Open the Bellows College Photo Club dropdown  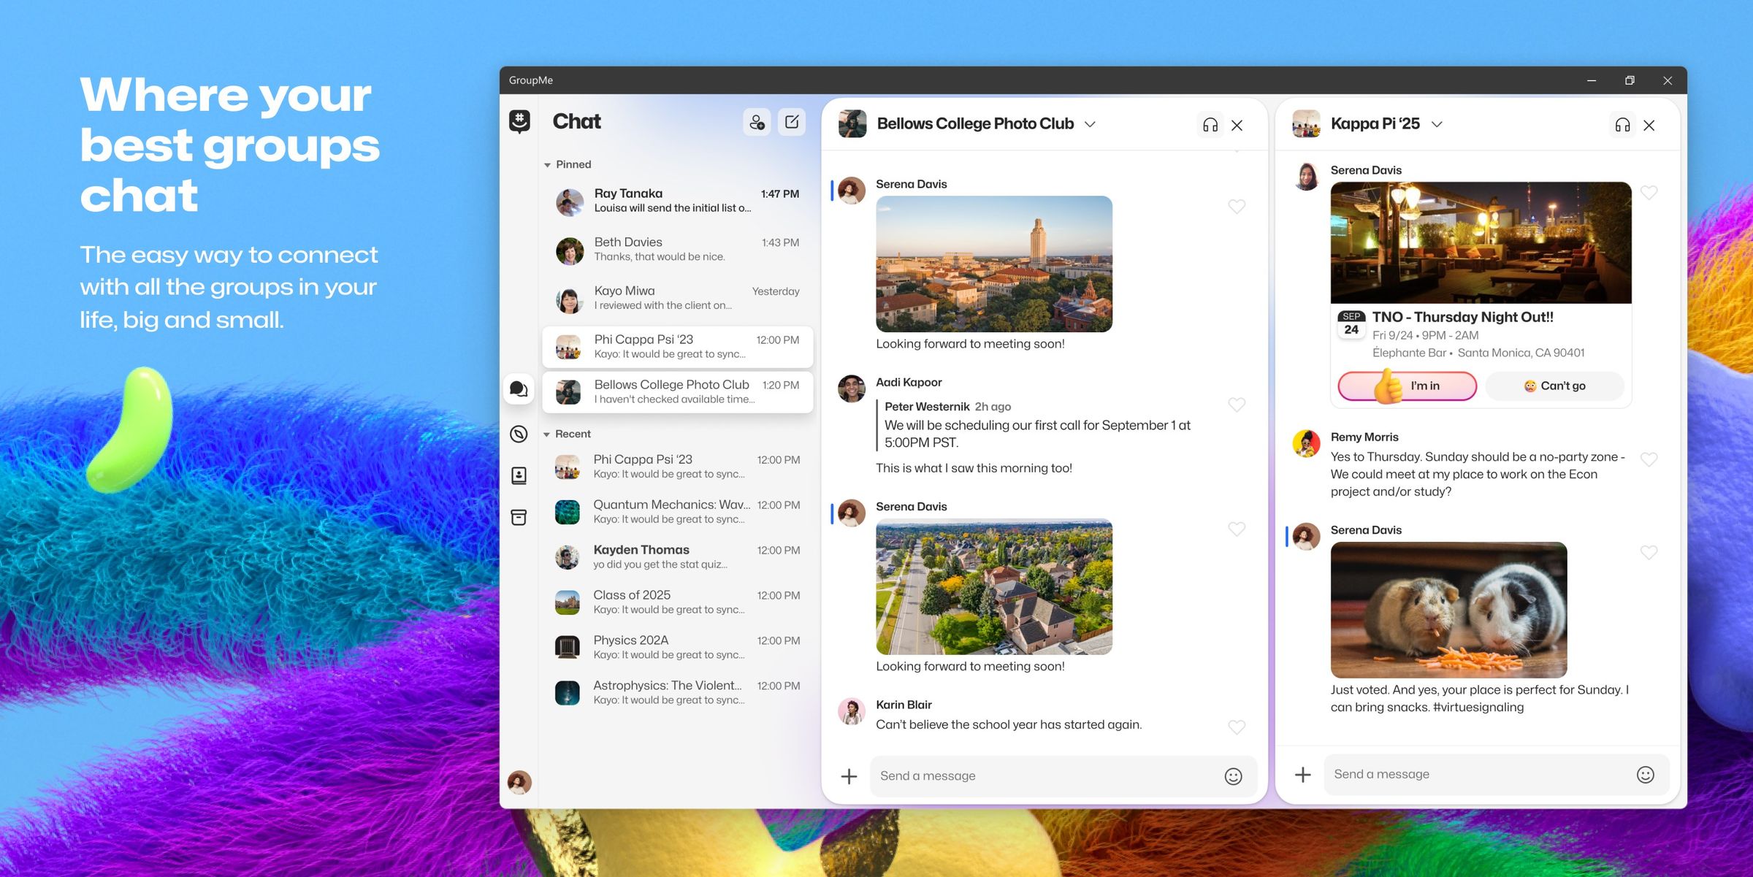click(x=1089, y=124)
